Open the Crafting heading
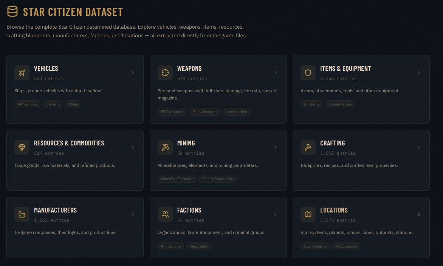This screenshot has height=266, width=443. (333, 143)
